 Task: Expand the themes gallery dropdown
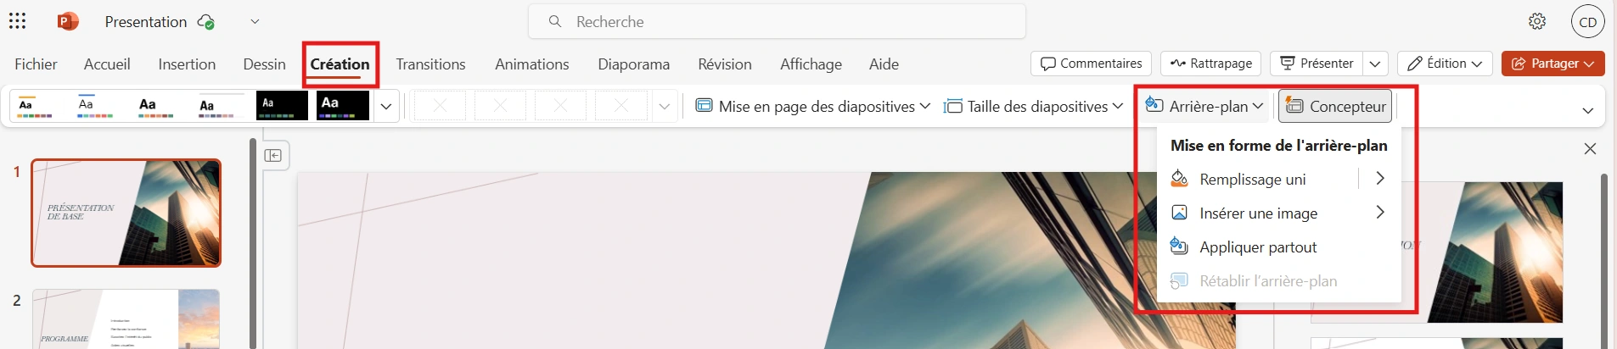(386, 107)
